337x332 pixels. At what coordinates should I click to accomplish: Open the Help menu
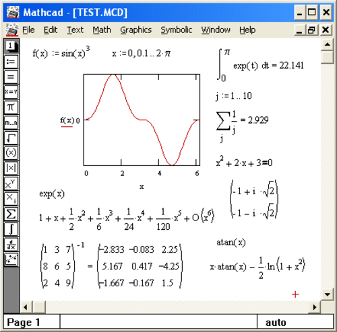pyautogui.click(x=247, y=30)
